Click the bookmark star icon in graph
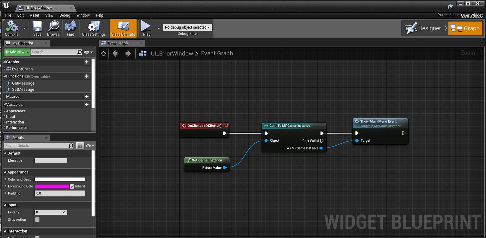 pos(103,53)
